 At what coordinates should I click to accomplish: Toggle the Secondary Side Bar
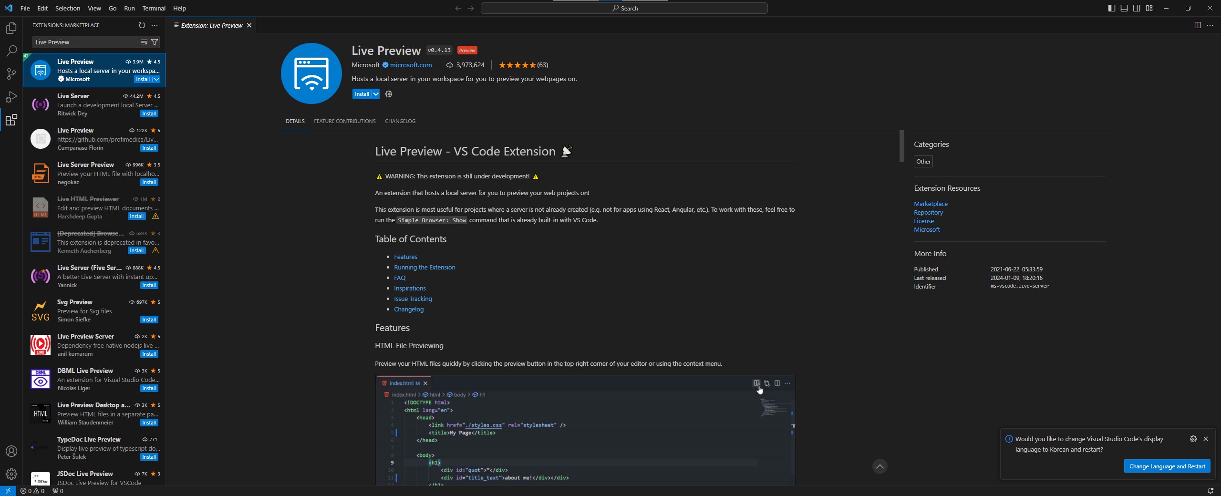point(1137,8)
